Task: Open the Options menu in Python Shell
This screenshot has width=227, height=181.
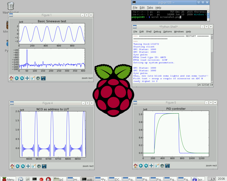Action: point(167,32)
